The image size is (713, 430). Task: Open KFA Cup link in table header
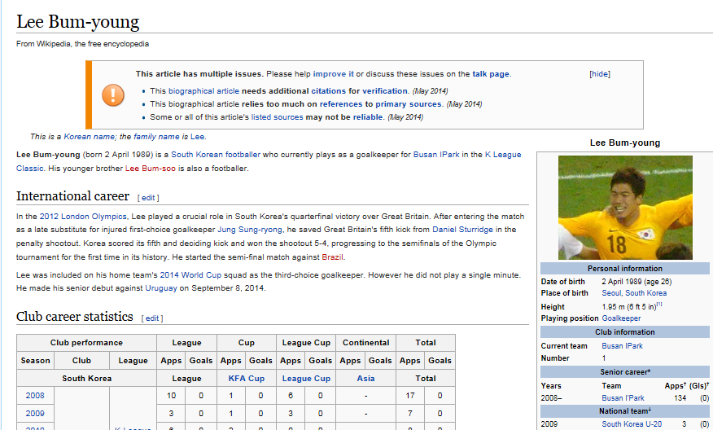pyautogui.click(x=246, y=379)
